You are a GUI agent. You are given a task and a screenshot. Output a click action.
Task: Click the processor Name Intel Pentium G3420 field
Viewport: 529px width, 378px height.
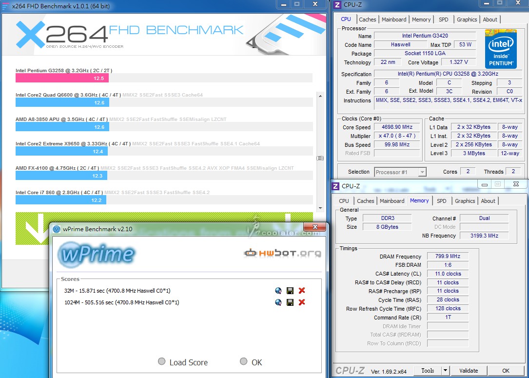click(x=425, y=36)
